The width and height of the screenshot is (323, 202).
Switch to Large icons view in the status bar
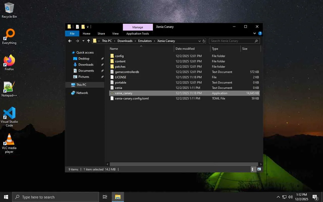point(259,169)
